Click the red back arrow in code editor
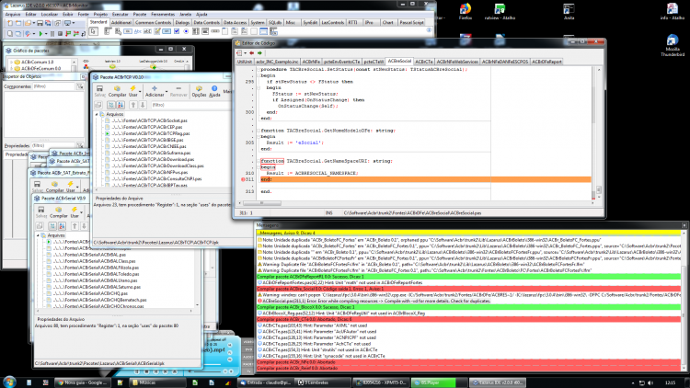 pyautogui.click(x=252, y=52)
